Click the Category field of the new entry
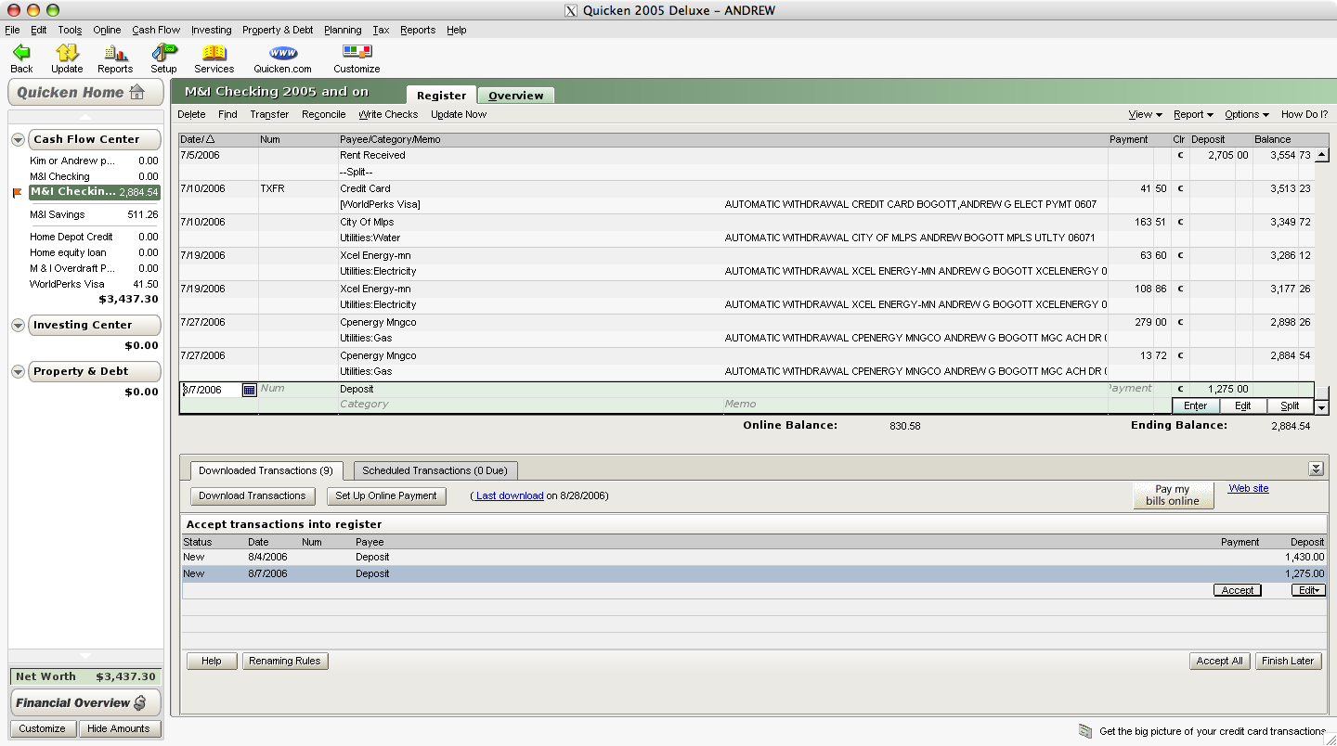The image size is (1337, 746). pos(529,405)
